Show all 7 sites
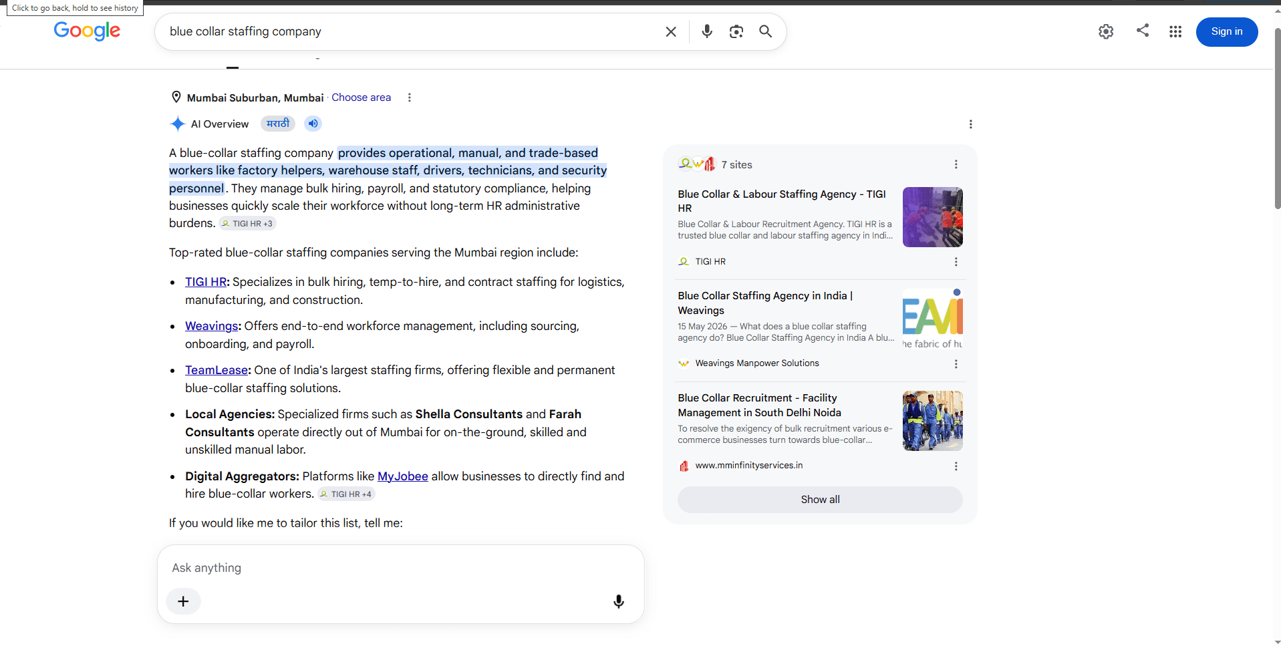Viewport: 1281px width, 646px height. [x=820, y=500]
